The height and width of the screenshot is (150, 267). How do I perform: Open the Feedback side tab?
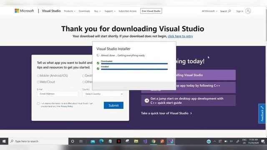[262, 114]
